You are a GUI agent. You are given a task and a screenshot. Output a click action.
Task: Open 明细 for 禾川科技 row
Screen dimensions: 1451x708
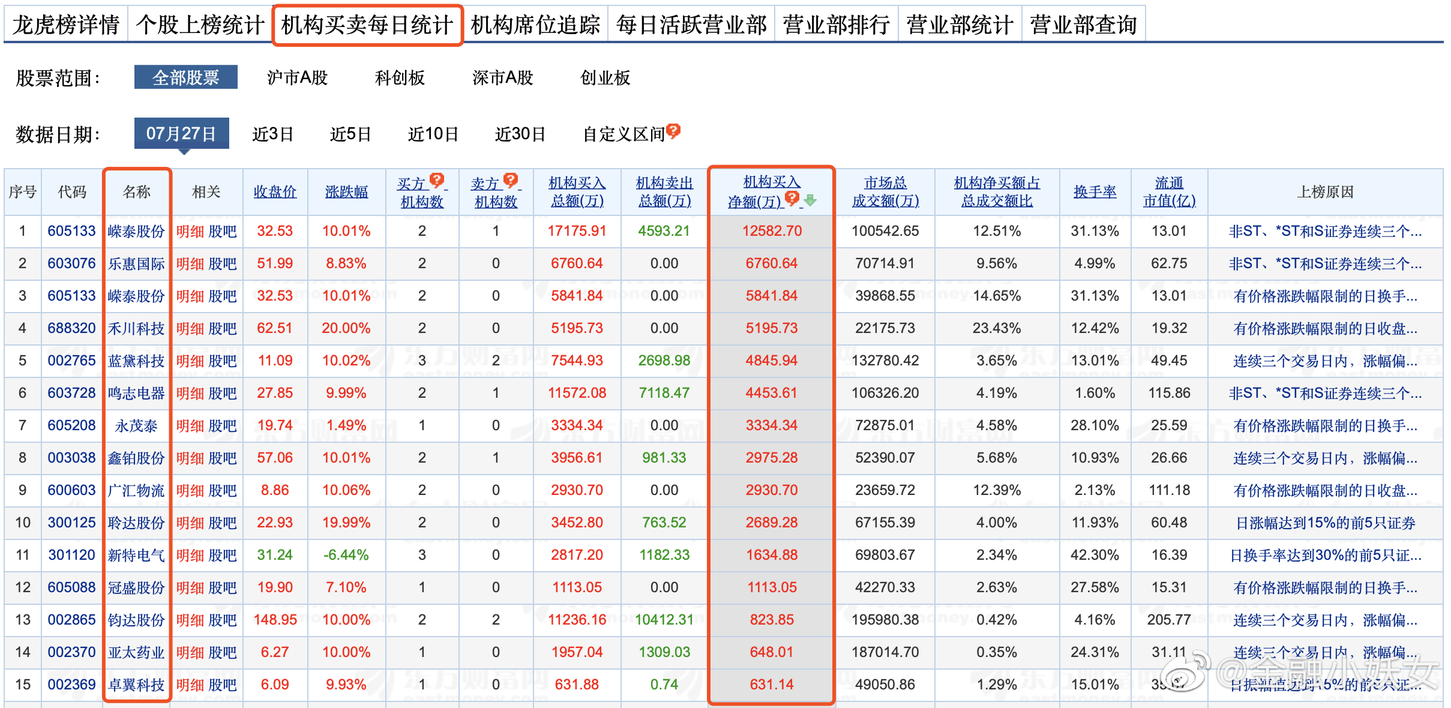[x=190, y=328]
